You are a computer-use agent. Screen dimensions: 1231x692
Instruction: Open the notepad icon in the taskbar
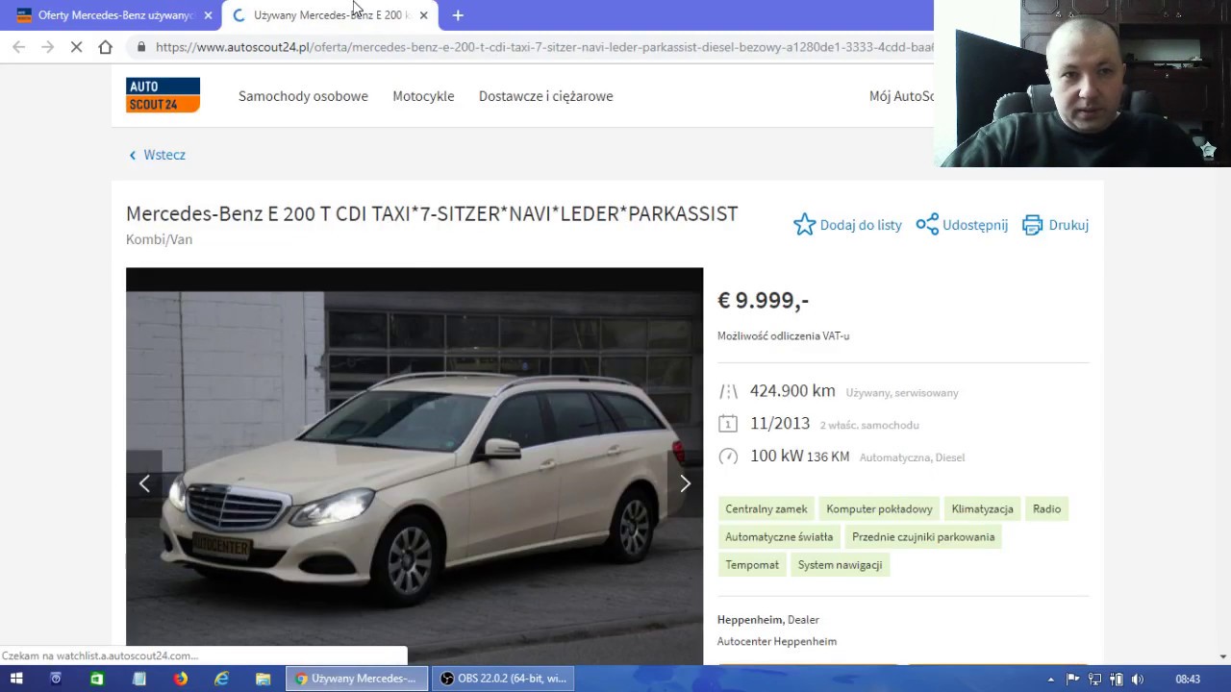(139, 679)
